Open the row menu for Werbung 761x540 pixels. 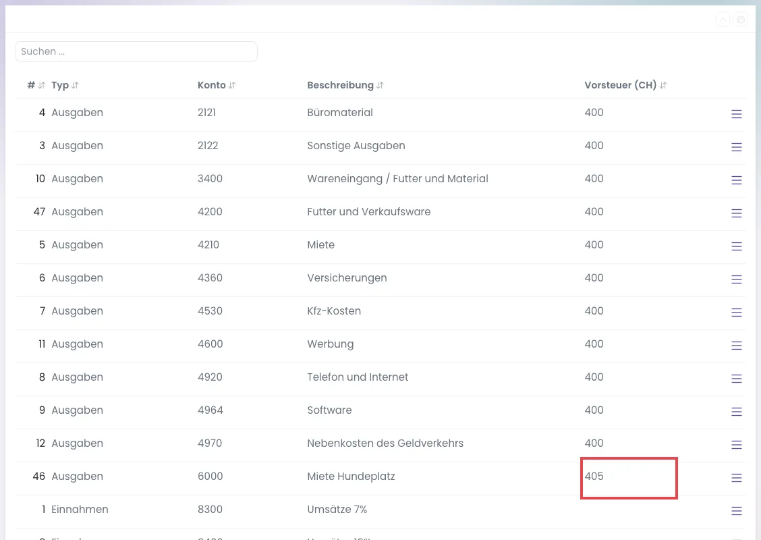(736, 346)
